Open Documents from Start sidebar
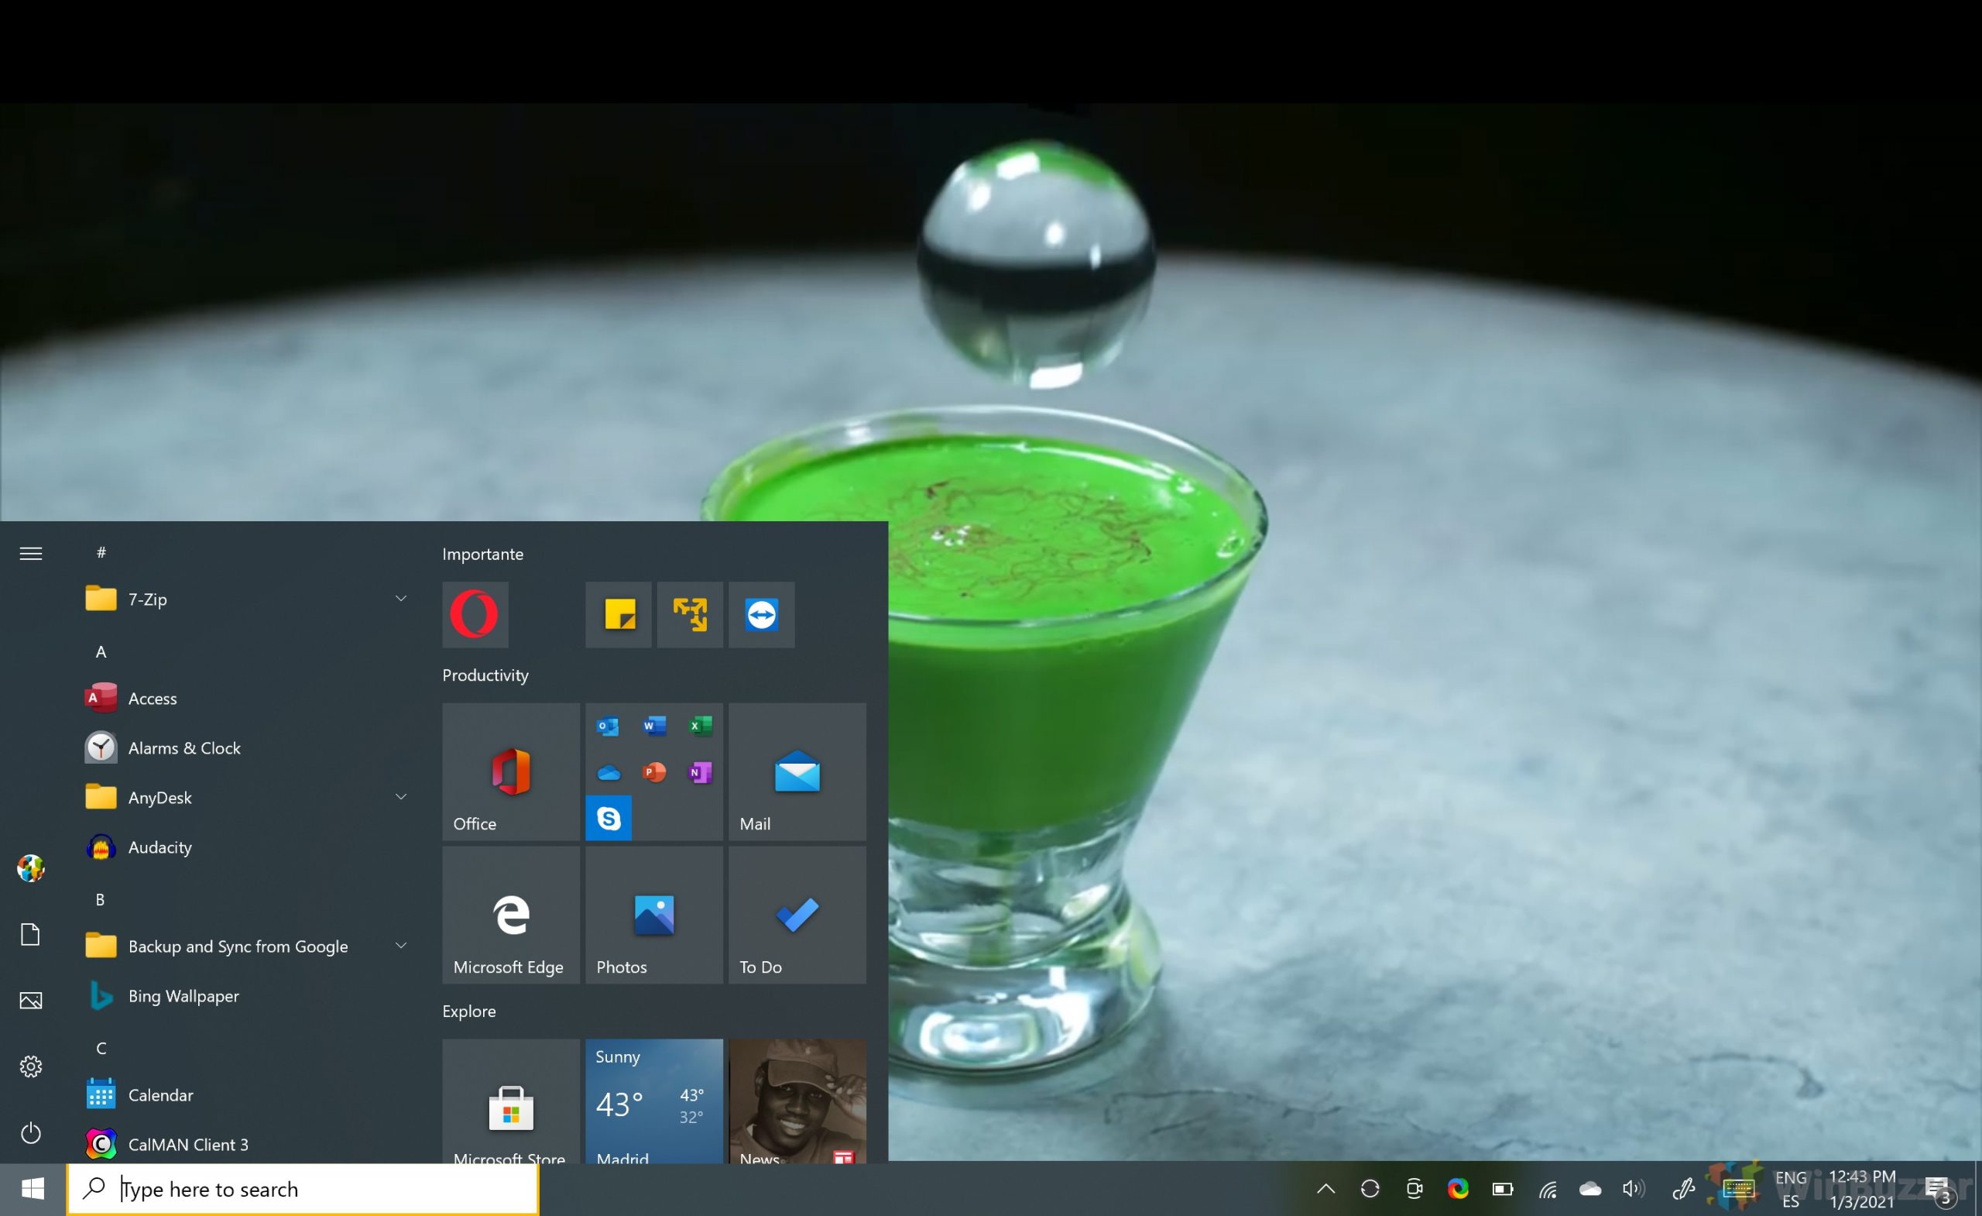 tap(30, 934)
